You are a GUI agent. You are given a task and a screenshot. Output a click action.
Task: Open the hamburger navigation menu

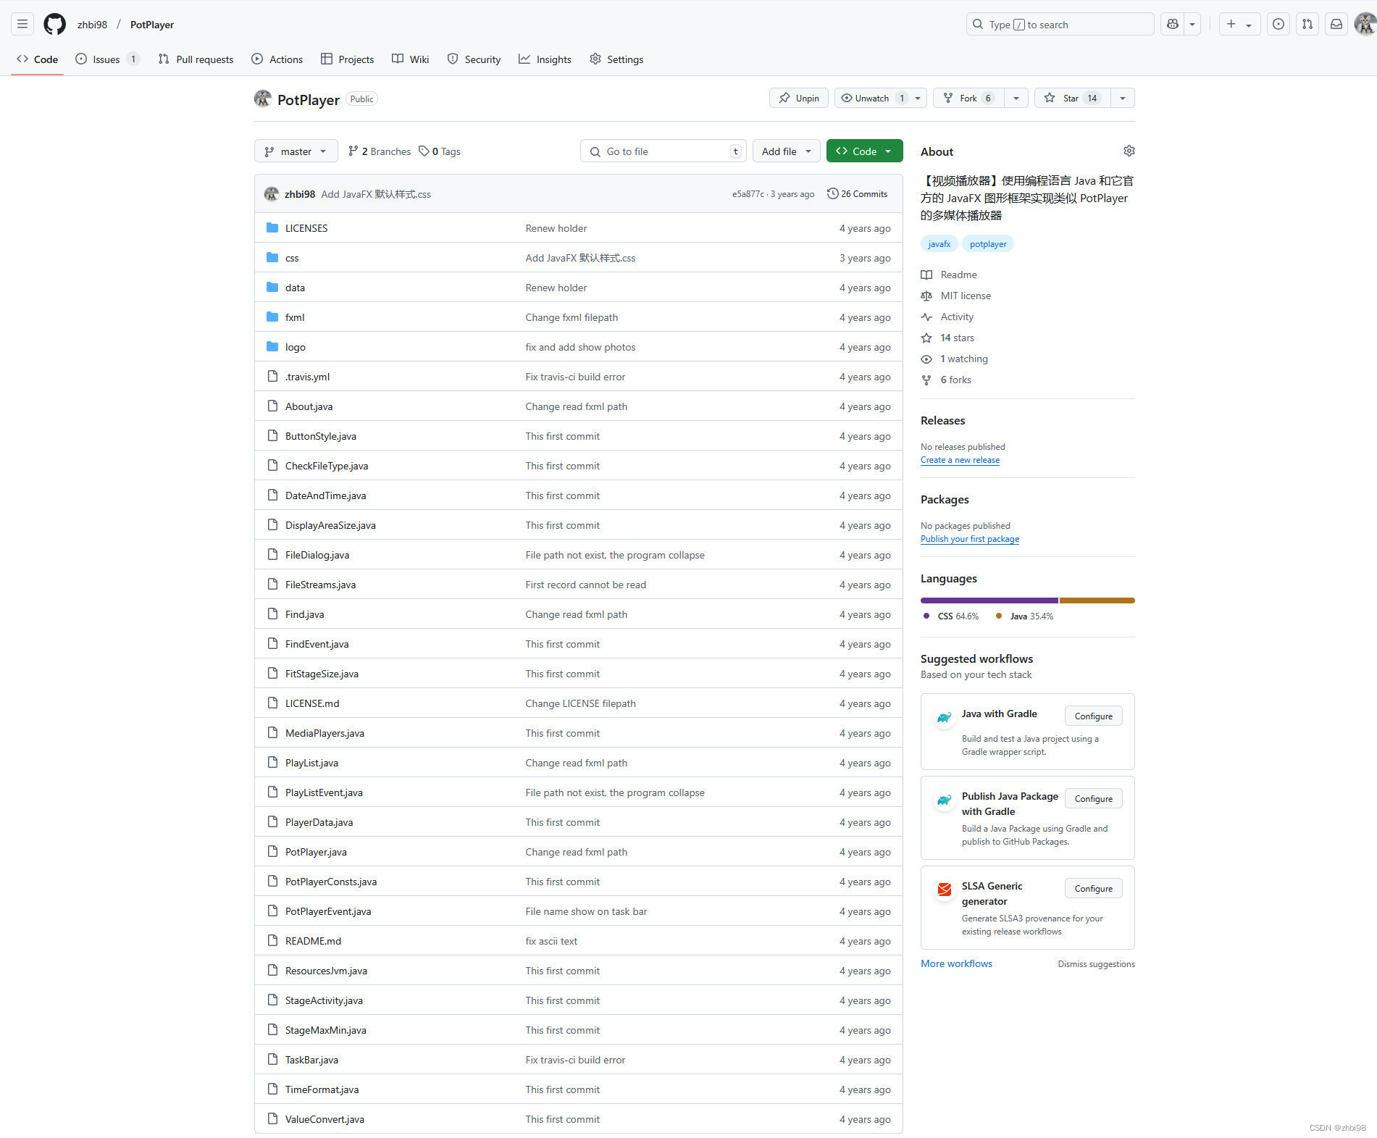coord(22,25)
